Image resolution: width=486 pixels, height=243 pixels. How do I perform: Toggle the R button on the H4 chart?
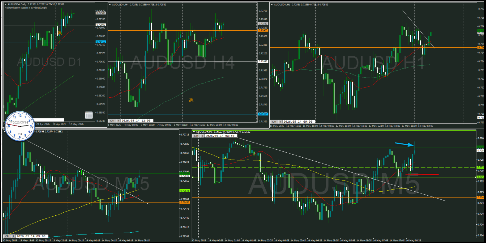[118, 121]
